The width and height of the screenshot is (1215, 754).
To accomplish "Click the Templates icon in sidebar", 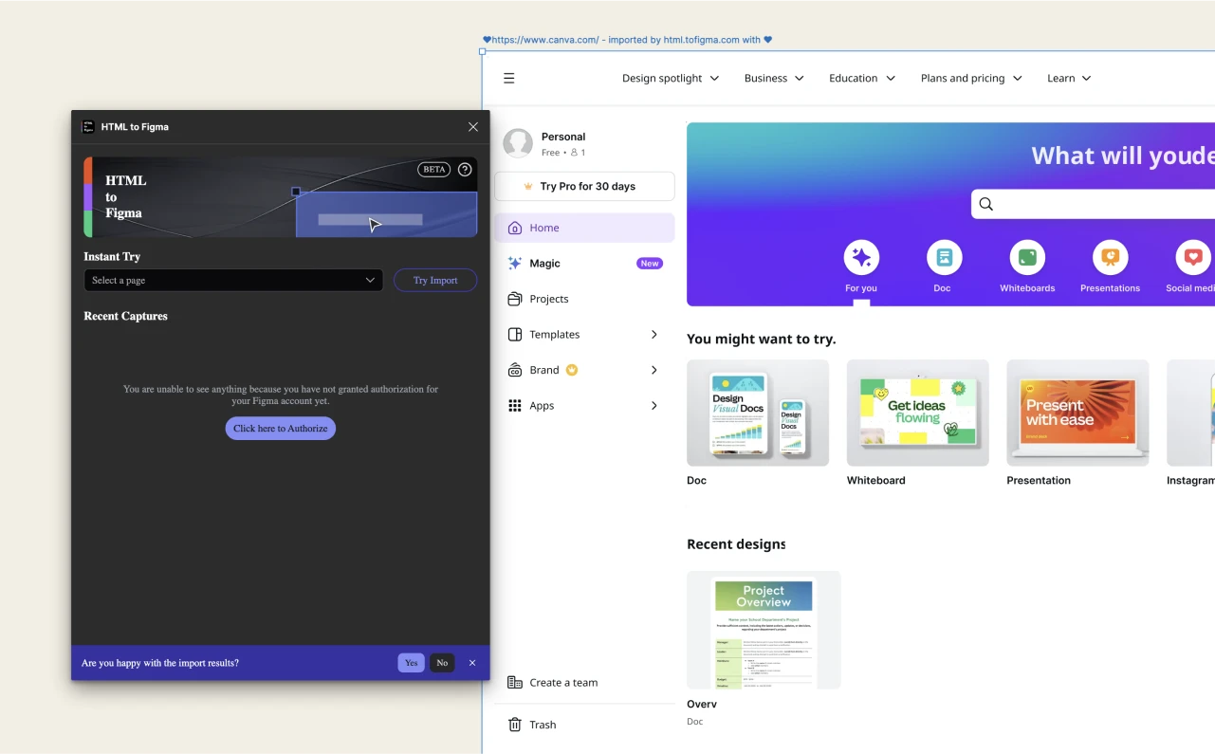I will click(515, 335).
